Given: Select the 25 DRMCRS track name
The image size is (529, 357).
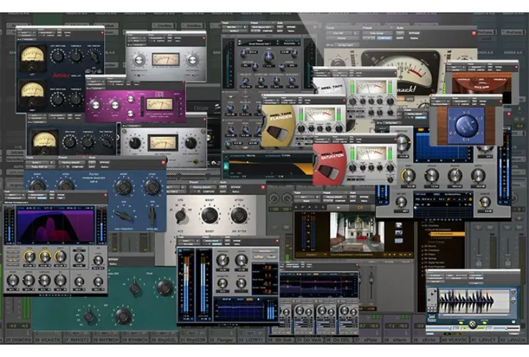Looking at the screenshot, I should pyautogui.click(x=19, y=339).
